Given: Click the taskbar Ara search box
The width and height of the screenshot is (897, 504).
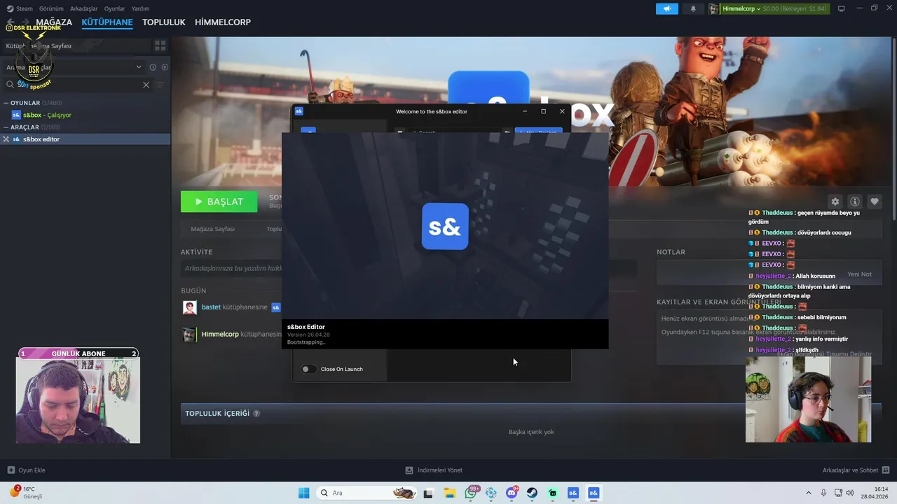Looking at the screenshot, I should (367, 493).
